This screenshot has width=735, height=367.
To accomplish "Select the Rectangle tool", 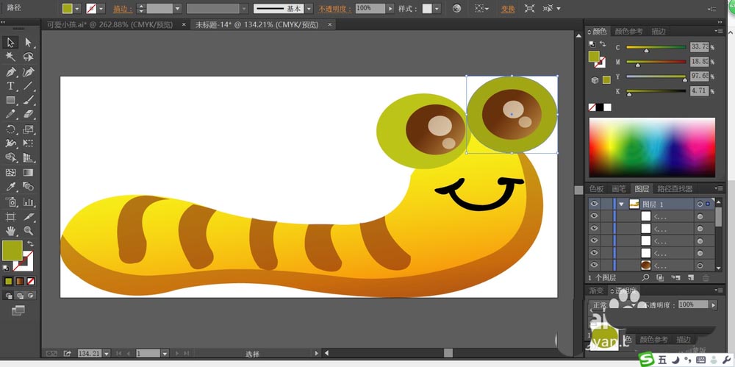I will (x=10, y=100).
